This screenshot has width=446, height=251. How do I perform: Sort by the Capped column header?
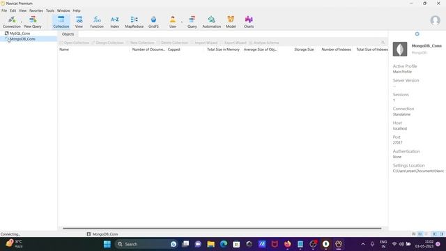pyautogui.click(x=174, y=50)
